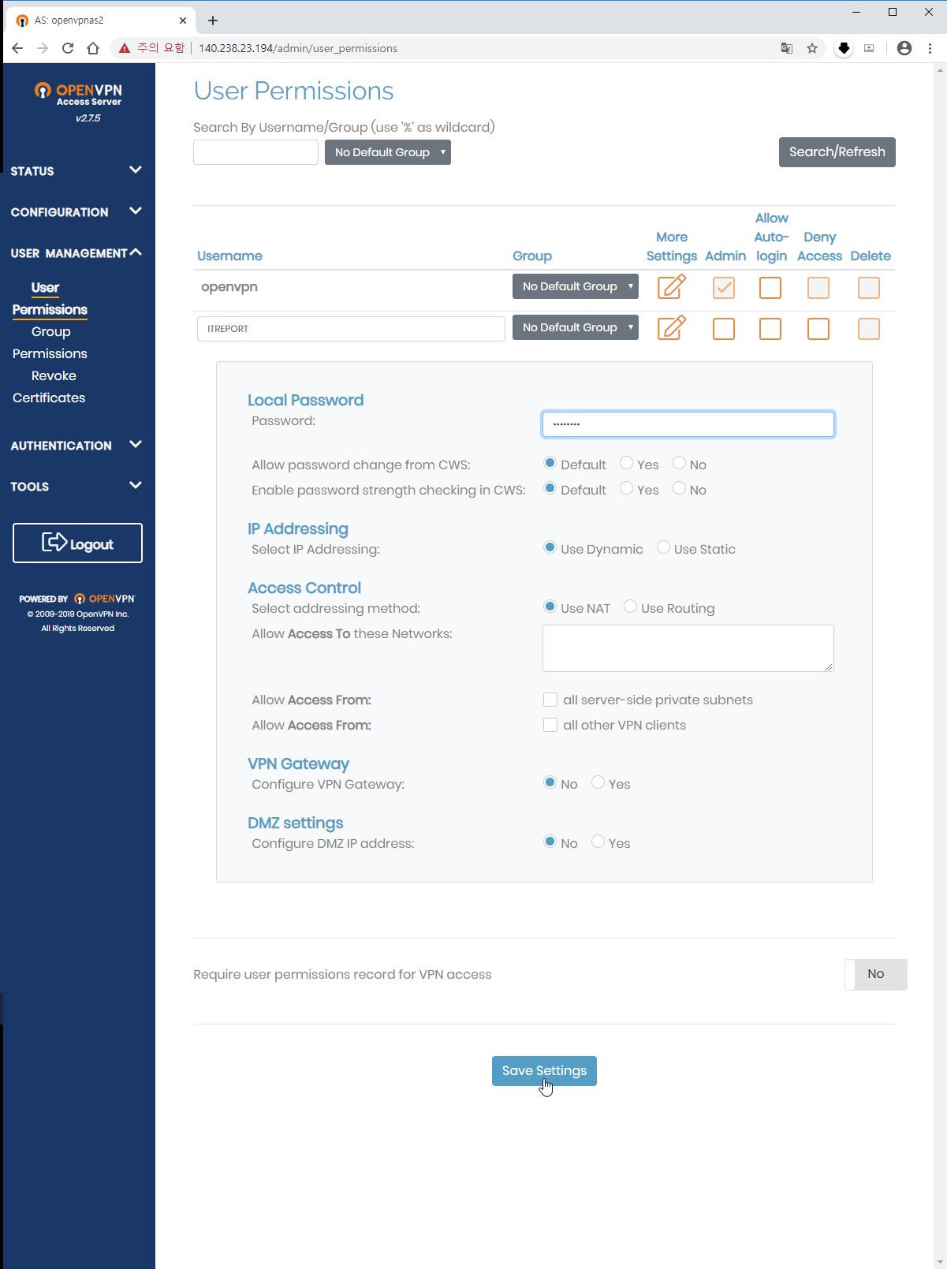Click the browser address bar URL

pyautogui.click(x=298, y=48)
